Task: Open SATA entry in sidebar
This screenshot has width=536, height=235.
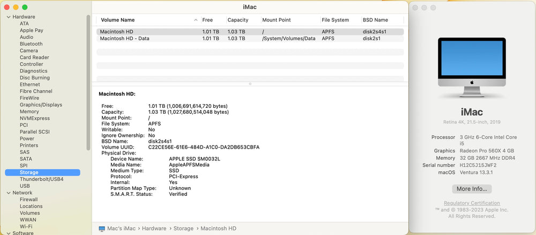Action: point(26,159)
